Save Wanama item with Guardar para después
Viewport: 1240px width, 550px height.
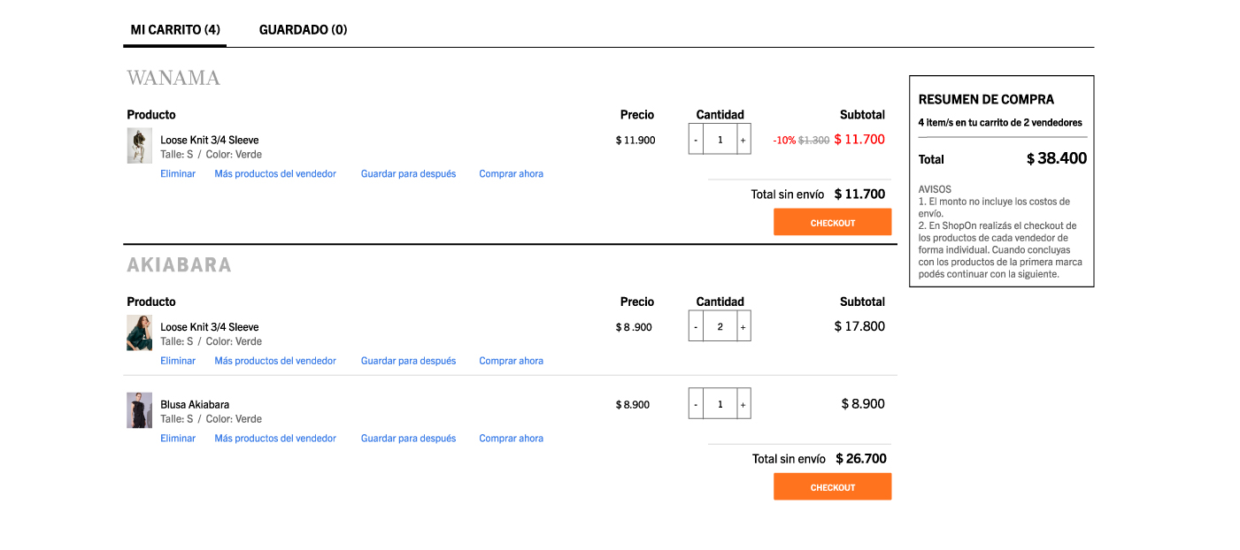tap(408, 174)
